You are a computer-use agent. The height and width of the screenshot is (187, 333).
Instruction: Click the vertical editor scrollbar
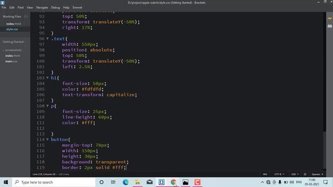[x=324, y=150]
